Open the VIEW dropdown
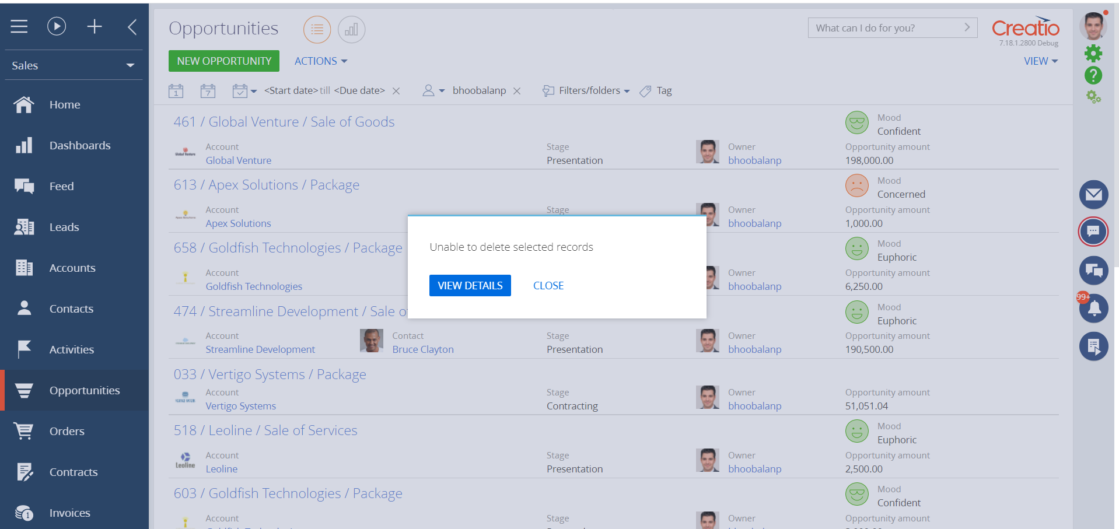 (1040, 61)
